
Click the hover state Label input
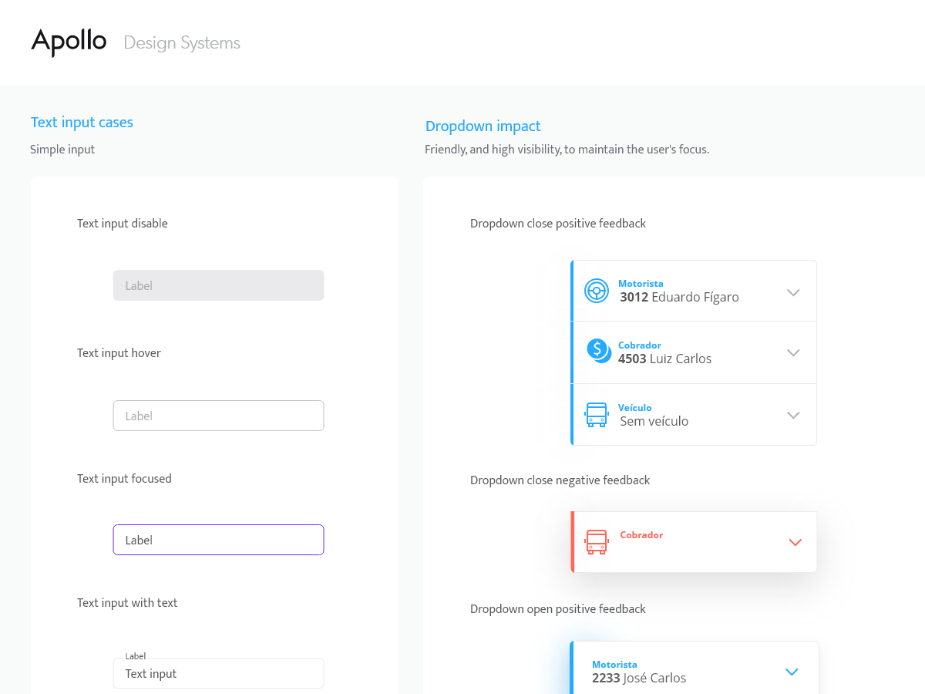click(x=218, y=415)
